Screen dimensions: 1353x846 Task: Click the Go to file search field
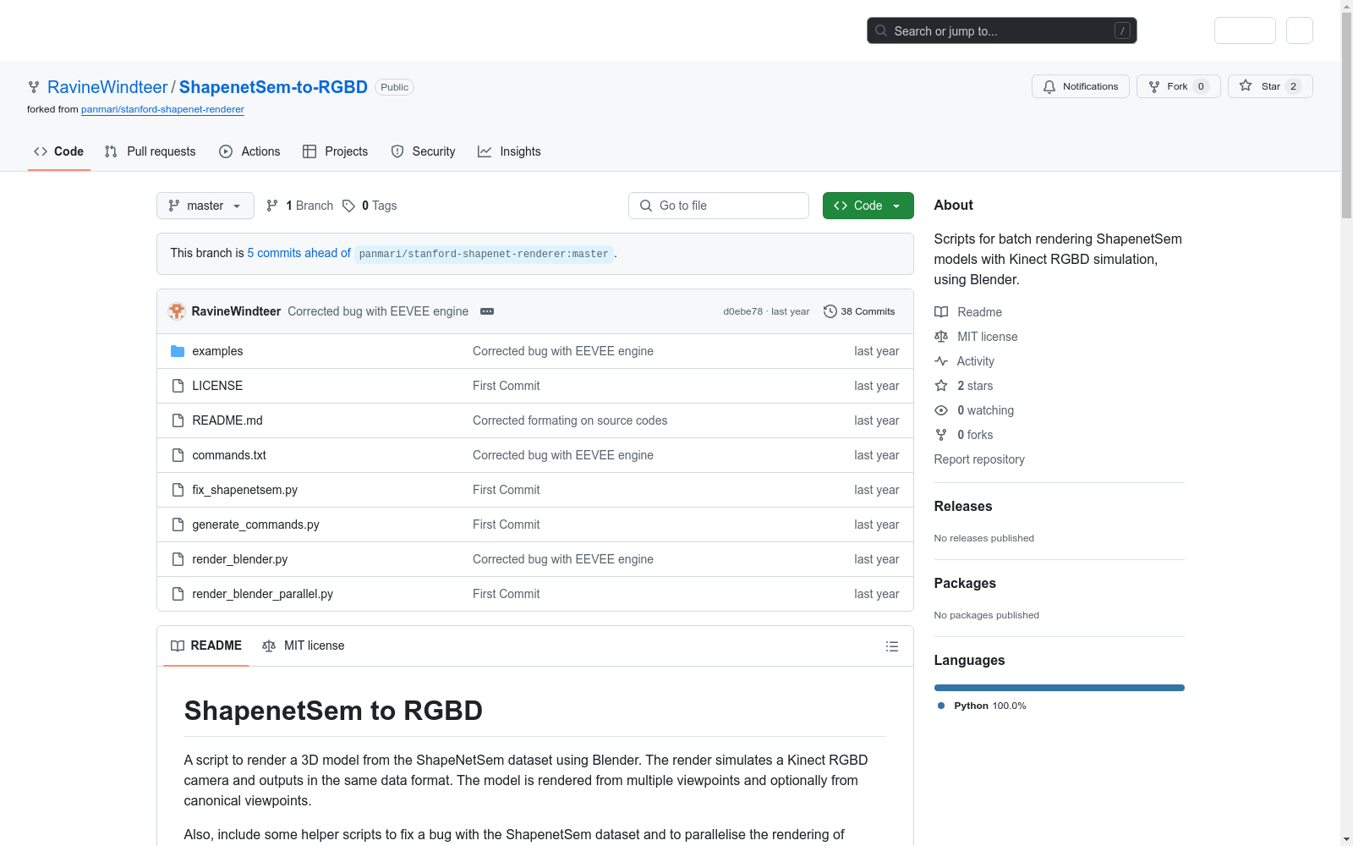click(x=719, y=206)
